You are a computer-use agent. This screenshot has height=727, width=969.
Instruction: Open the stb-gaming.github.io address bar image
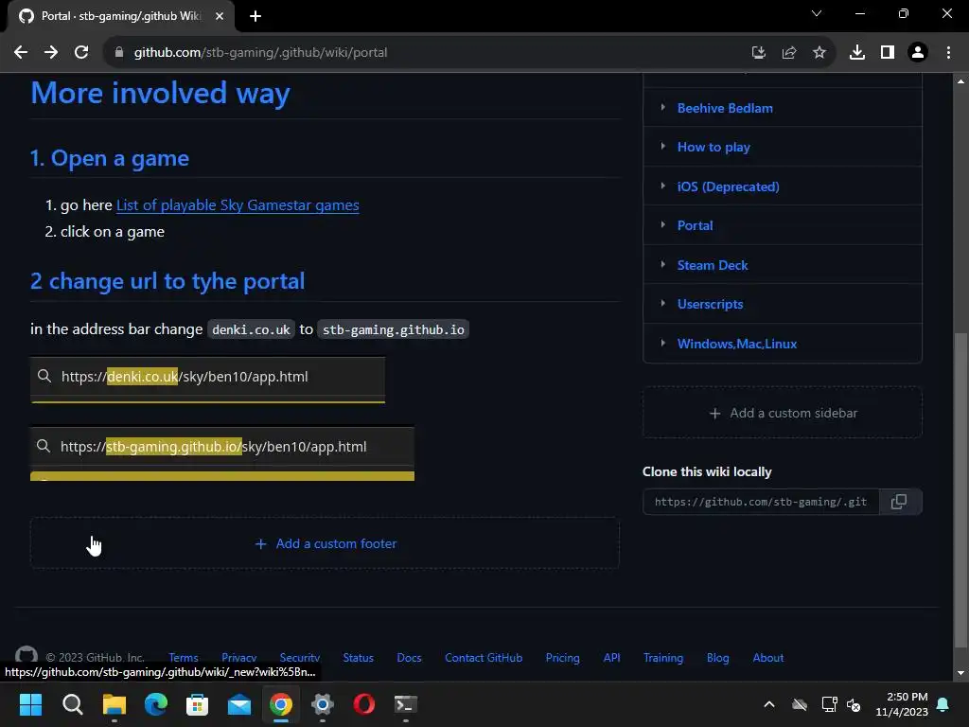pyautogui.click(x=222, y=453)
